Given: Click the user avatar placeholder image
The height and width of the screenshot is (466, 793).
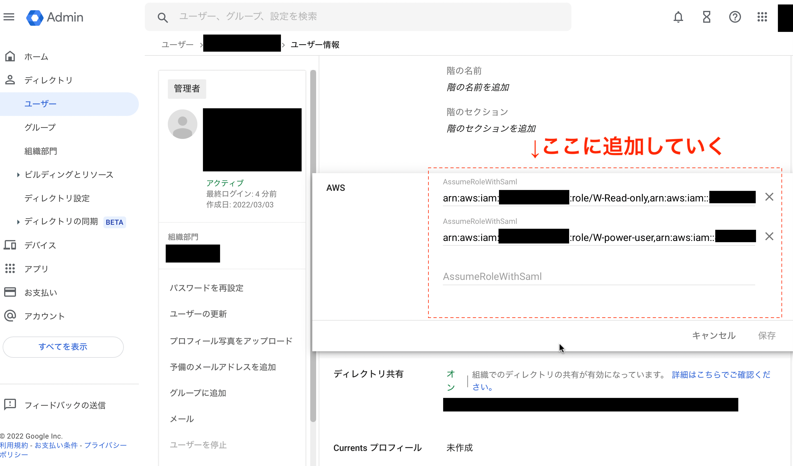Looking at the screenshot, I should [x=183, y=124].
